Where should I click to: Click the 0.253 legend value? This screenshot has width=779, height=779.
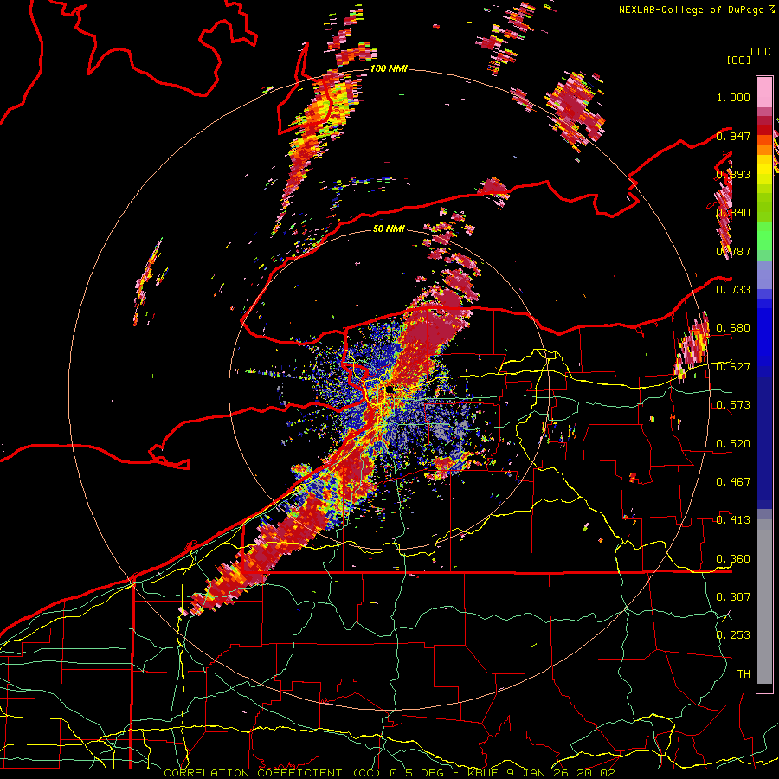click(x=733, y=635)
